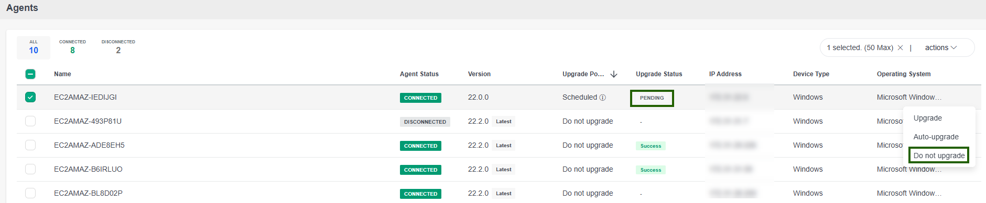Check the EC2AMAZ-B6IRLUO row checkbox

[x=30, y=169]
